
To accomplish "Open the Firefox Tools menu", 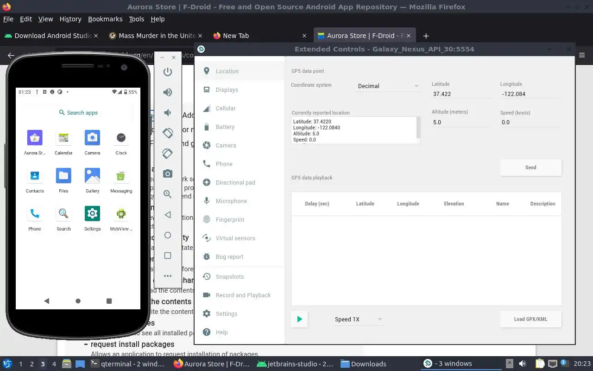I will coord(136,19).
